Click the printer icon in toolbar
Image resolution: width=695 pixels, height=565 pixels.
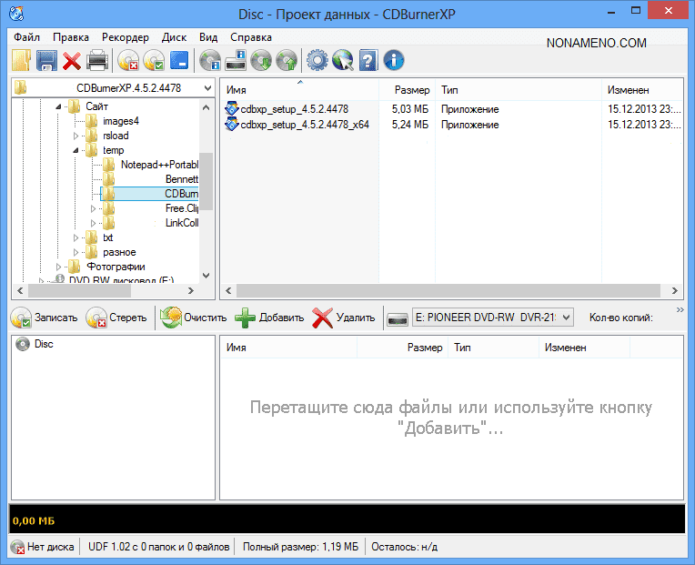(x=97, y=61)
